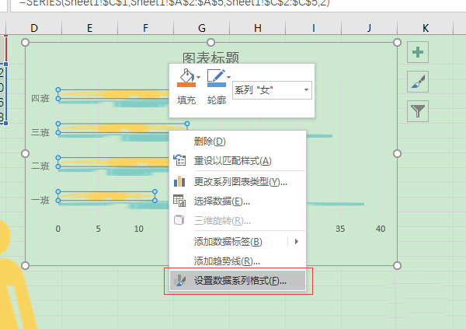This screenshot has height=329, width=466.
Task: Select column header G
Action: click(201, 28)
